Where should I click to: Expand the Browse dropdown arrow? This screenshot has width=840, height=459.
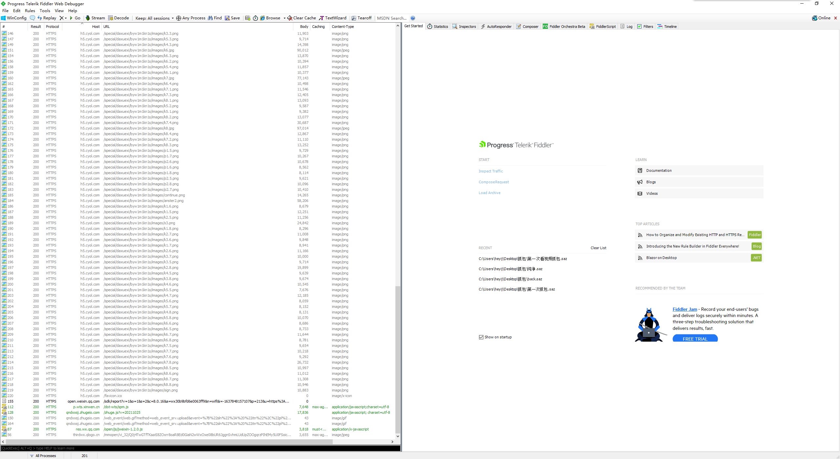(x=284, y=18)
